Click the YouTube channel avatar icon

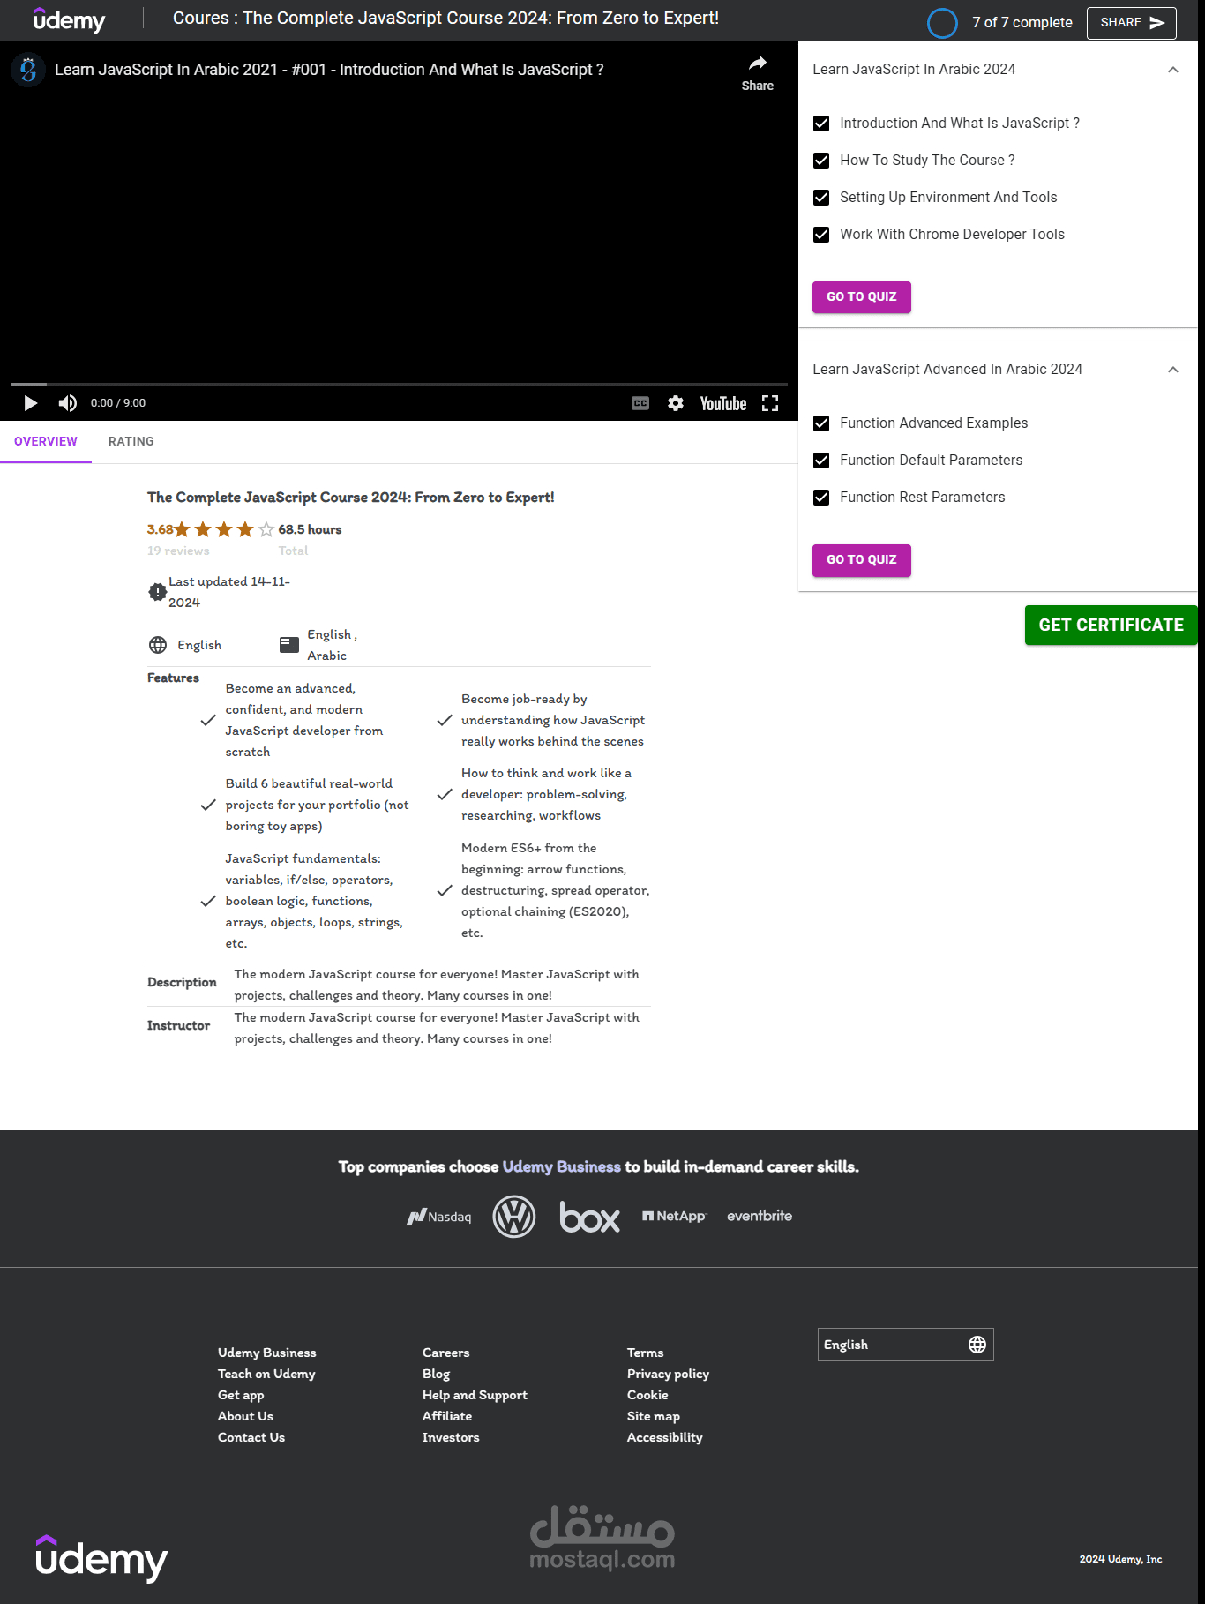click(x=28, y=70)
